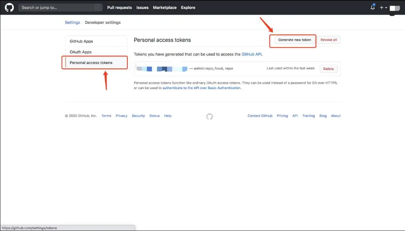Click the Revoke all button
Viewport: 405px width, 231px height.
coord(329,40)
